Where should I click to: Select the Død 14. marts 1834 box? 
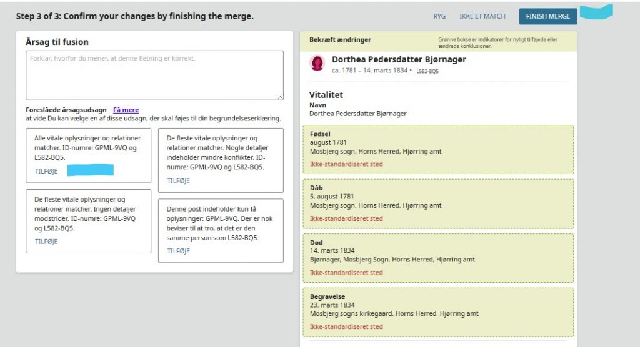coord(438,258)
